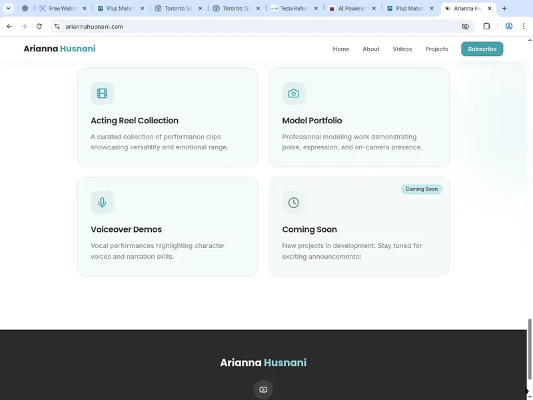This screenshot has width=533, height=400.
Task: Open the YouTube icon in the footer
Action: (x=263, y=389)
